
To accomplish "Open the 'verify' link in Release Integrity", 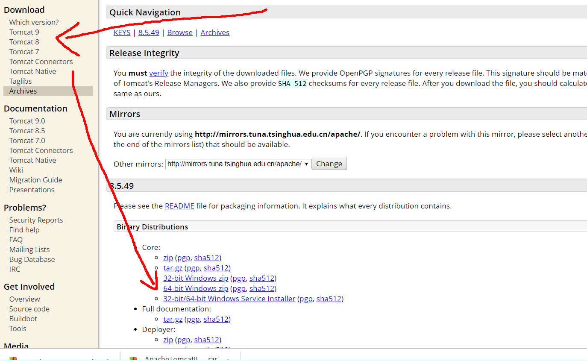I will [158, 73].
